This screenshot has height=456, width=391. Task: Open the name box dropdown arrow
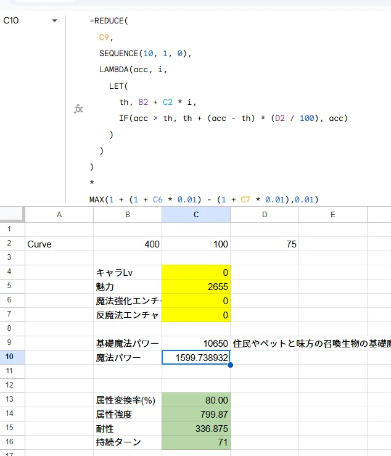point(54,20)
